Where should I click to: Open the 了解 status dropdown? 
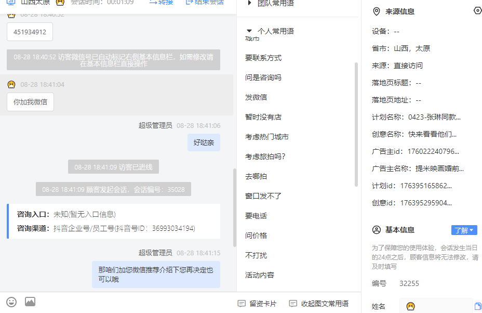coord(464,230)
